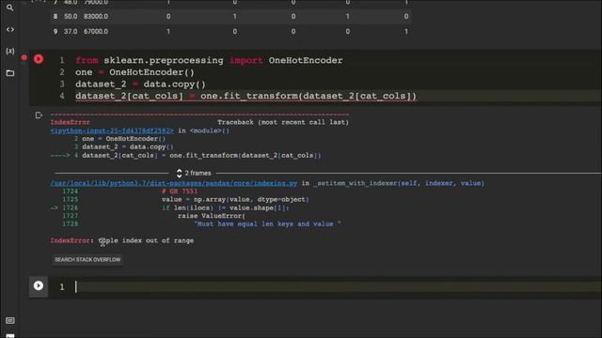Image resolution: width=602 pixels, height=338 pixels.
Task: Open the code snippets sidebar icon
Action: [10, 29]
